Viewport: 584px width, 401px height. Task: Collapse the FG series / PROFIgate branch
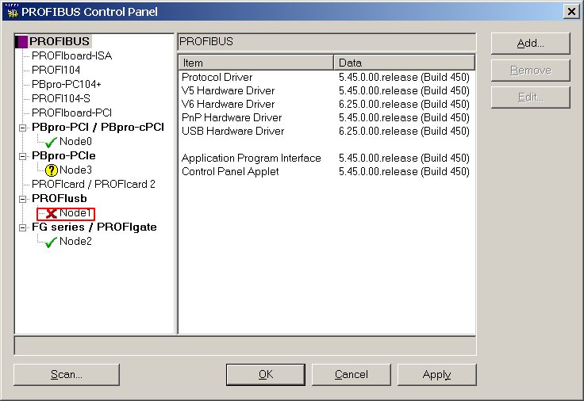[23, 227]
